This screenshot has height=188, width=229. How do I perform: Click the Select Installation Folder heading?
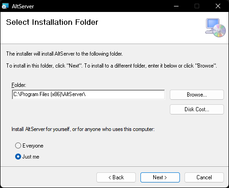click(x=52, y=22)
